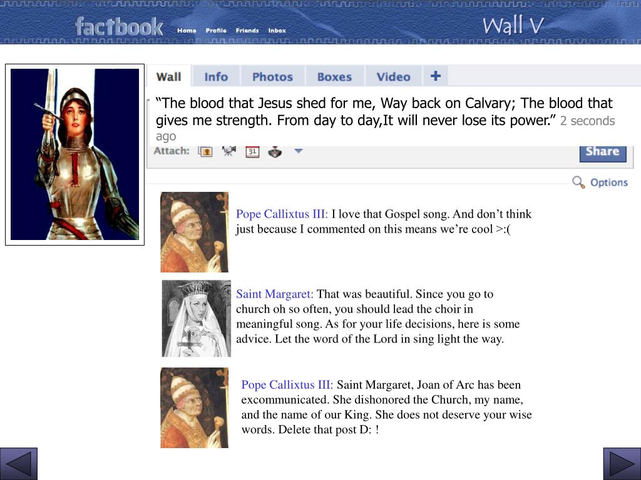Open bottom Pope Callixtus III avatar
Viewport: 641px width, 480px height.
tap(194, 407)
